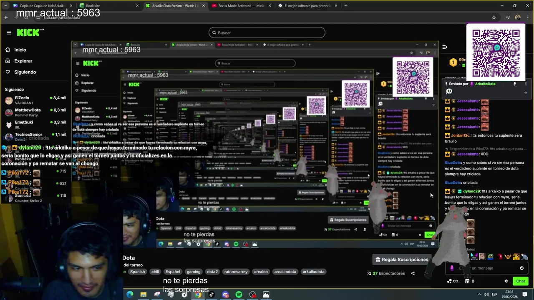Select the ratonesarmy tag
This screenshot has width=534, height=300.
click(236, 272)
